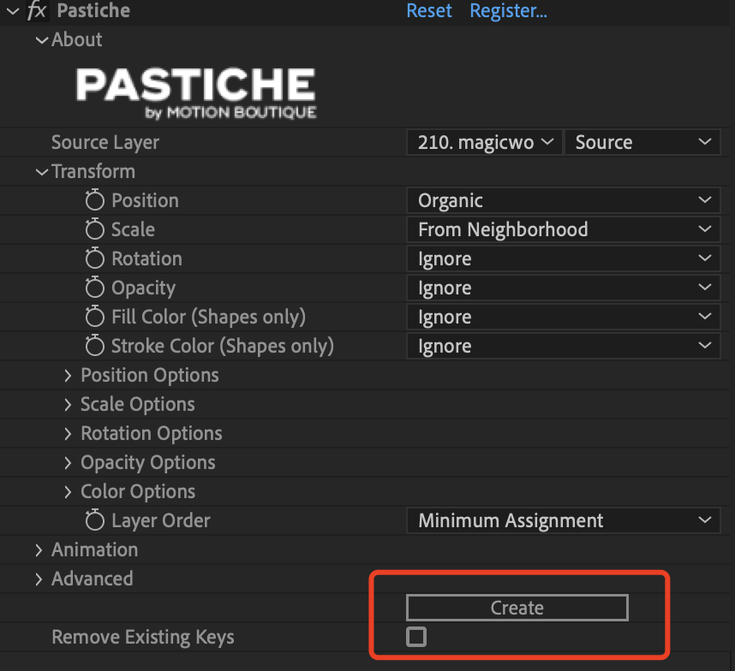Expand the Animation section

(x=39, y=550)
